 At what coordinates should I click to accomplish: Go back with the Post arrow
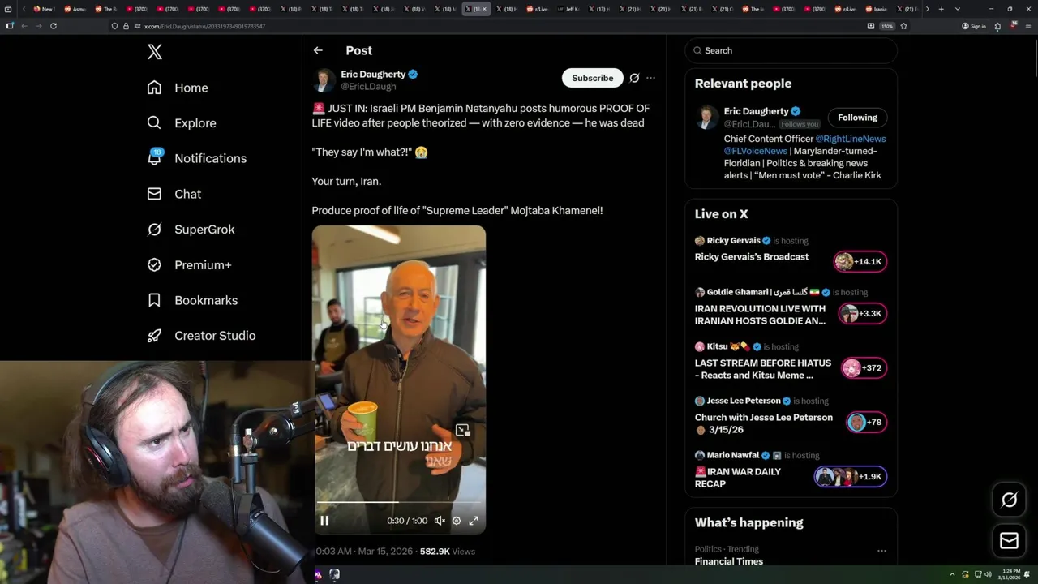318,50
